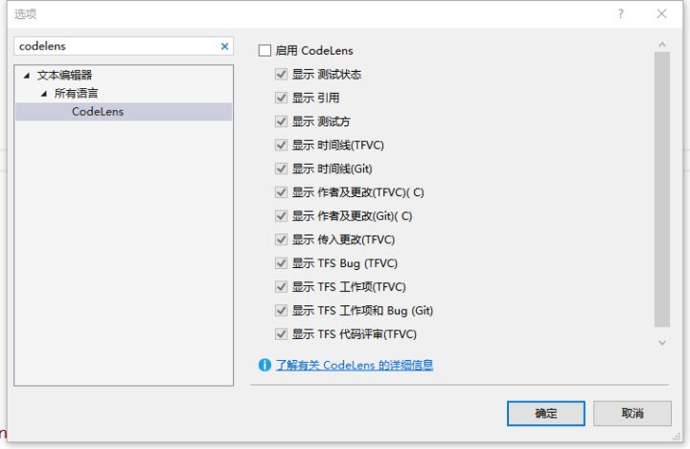Select the CodeLens tree item
The image size is (690, 449).
124,112
